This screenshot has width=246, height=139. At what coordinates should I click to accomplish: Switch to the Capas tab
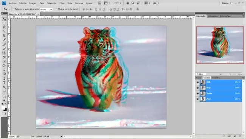point(199,78)
